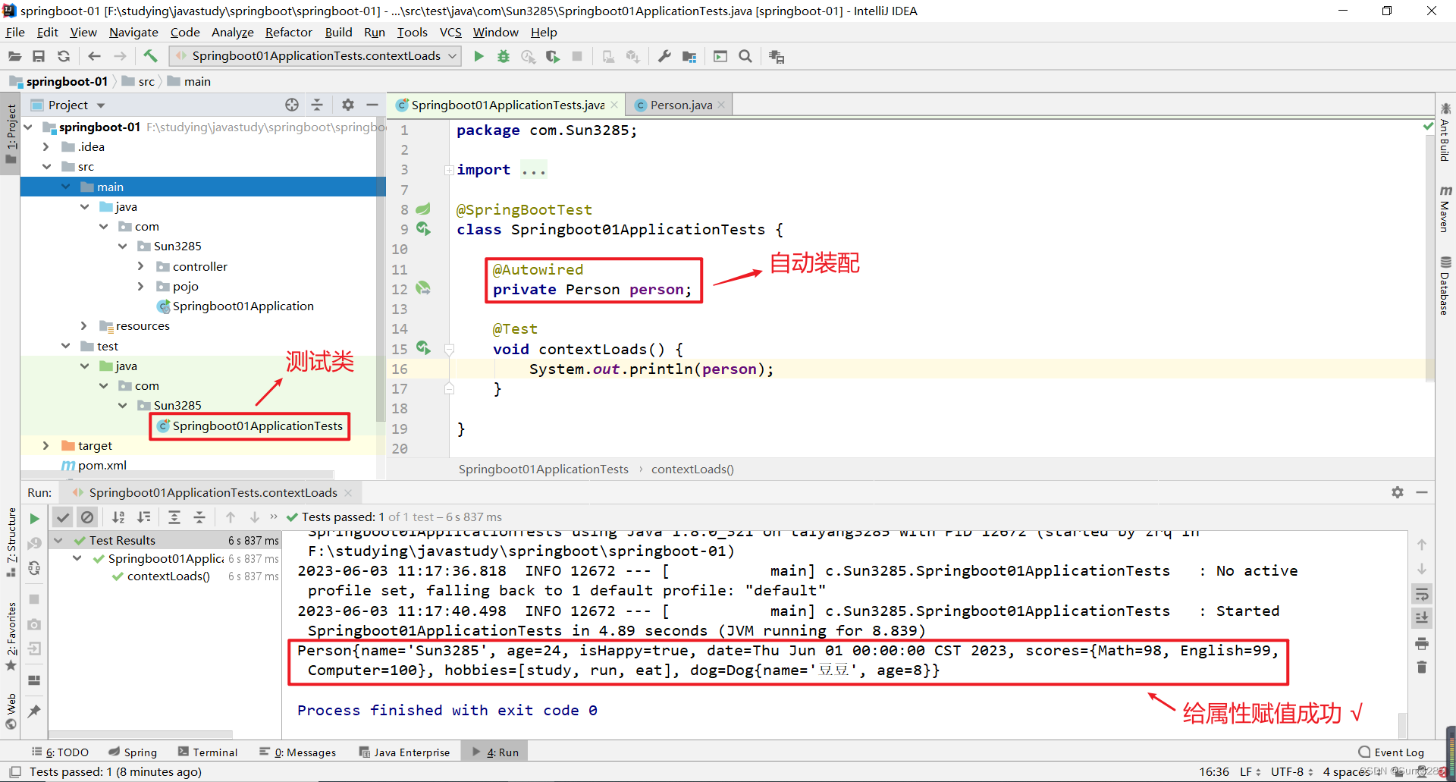The image size is (1456, 782).
Task: Expand the .idea folder
Action: click(46, 146)
